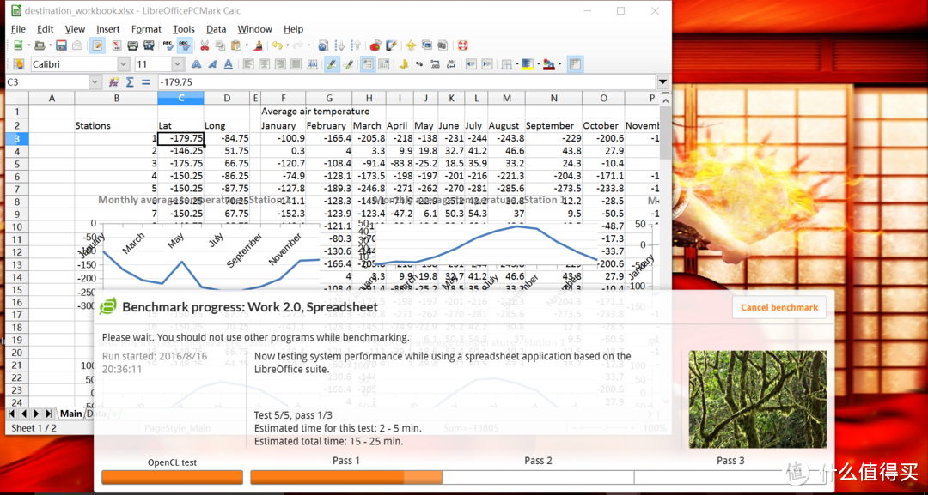
Task: Click the Sort Descending icon
Action: coord(356,45)
